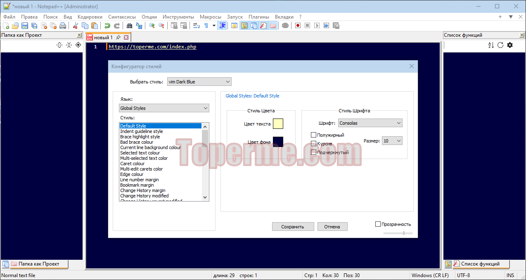Open the Кодировки menu
The width and height of the screenshot is (526, 280).
pyautogui.click(x=90, y=17)
